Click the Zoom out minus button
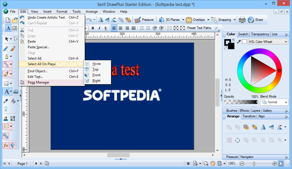 click(242, 164)
